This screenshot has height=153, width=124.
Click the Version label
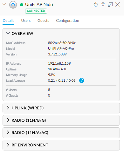(x=11, y=54)
